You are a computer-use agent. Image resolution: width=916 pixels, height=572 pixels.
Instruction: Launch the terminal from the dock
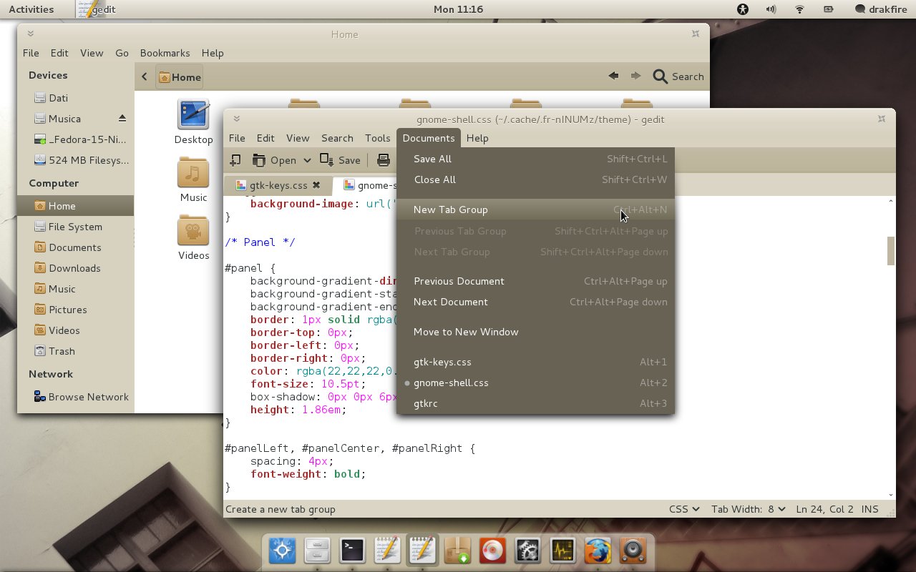(x=351, y=551)
